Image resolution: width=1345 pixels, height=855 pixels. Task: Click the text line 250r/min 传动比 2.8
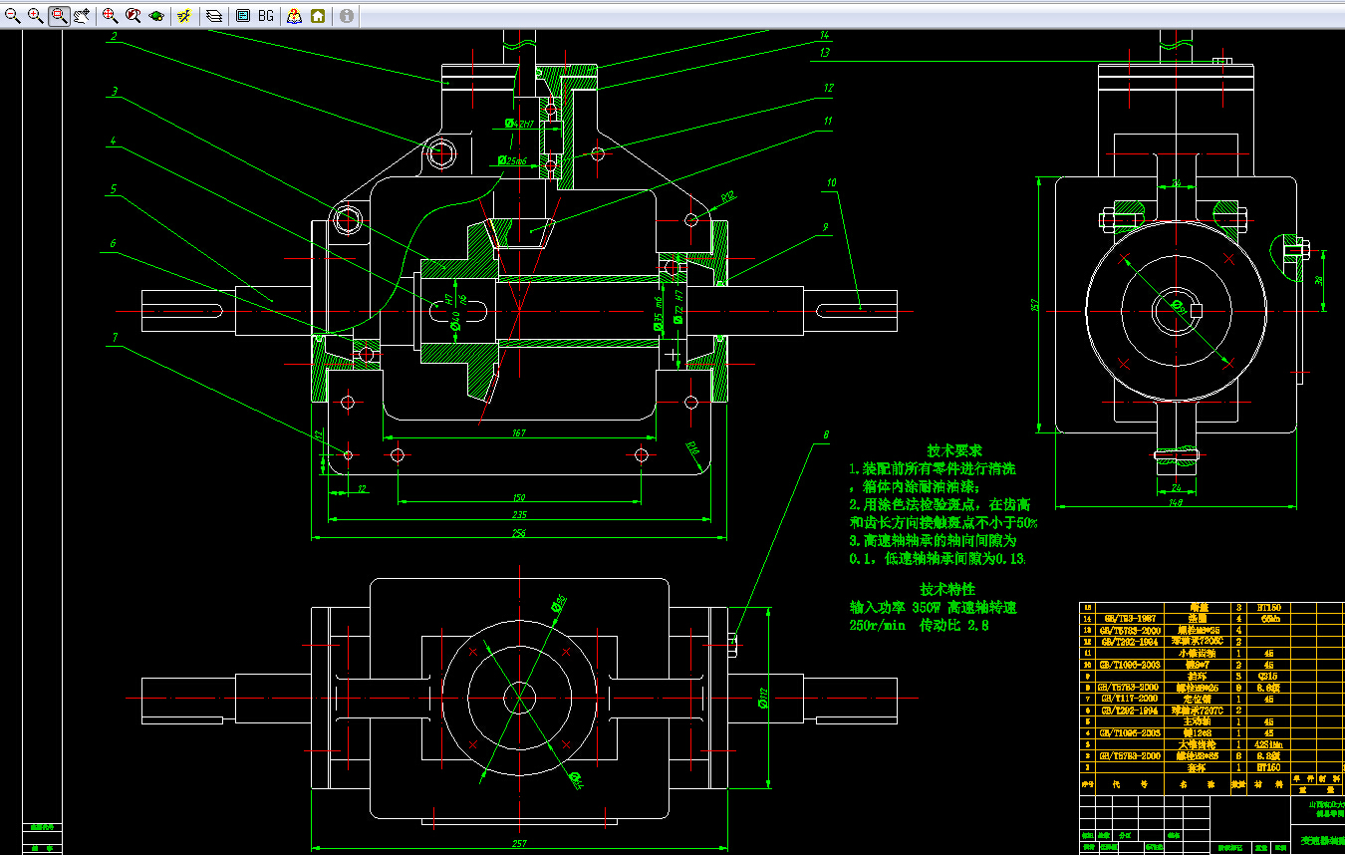pos(919,626)
